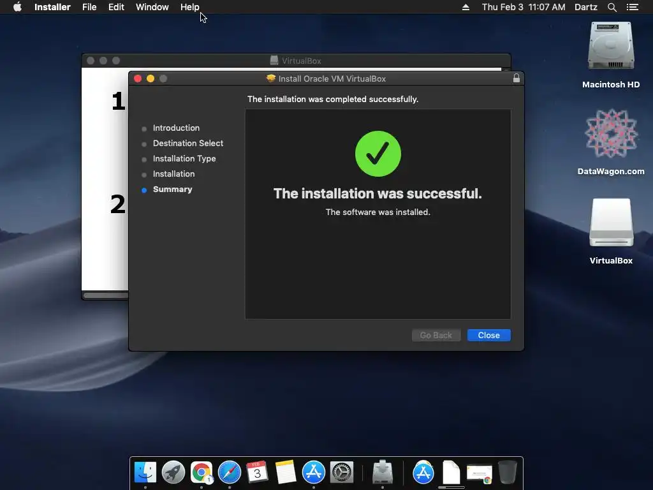
Task: Minimize the installer with yellow button
Action: pyautogui.click(x=150, y=78)
